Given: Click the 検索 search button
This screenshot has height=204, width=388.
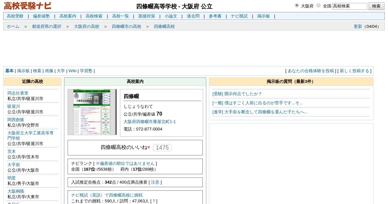Looking at the screenshot, I should 376,6.
